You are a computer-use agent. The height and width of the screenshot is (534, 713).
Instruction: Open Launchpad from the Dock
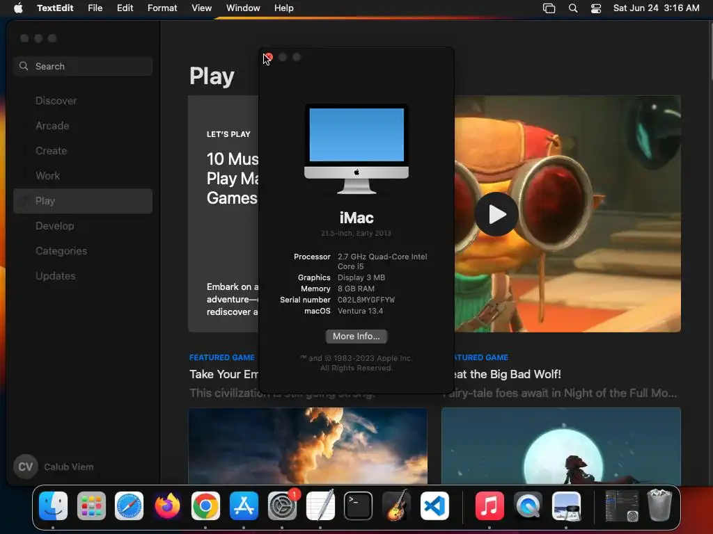coord(91,506)
